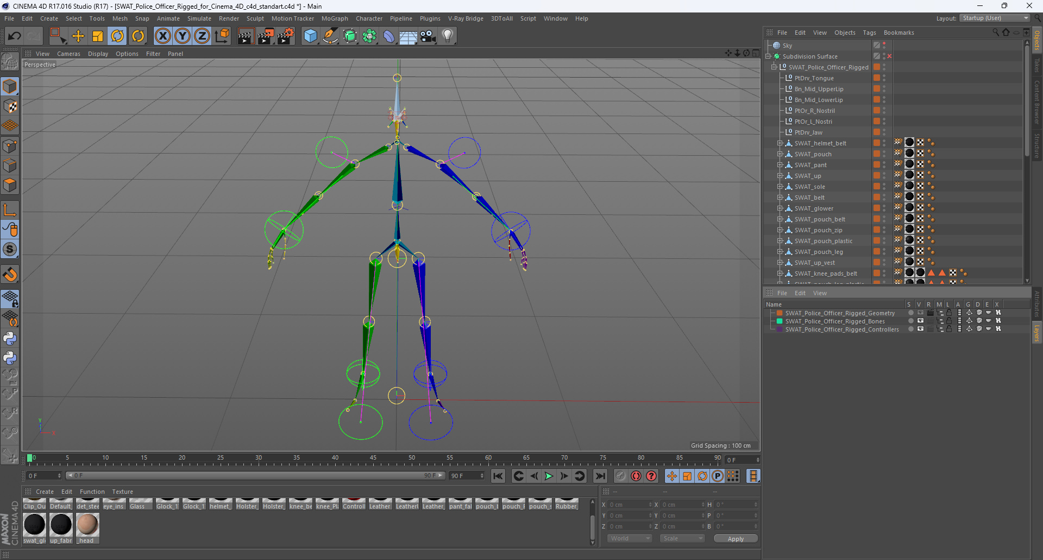Click the Apply coordinates button
This screenshot has height=560, width=1043.
(x=736, y=539)
